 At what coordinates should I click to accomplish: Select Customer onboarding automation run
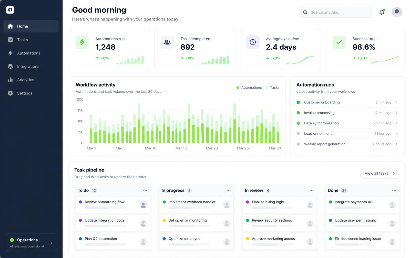(x=347, y=102)
